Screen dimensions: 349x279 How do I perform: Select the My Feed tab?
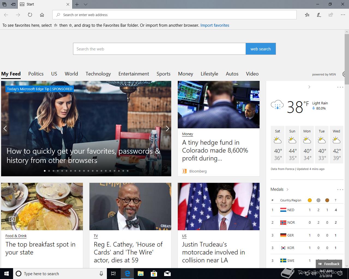click(11, 74)
